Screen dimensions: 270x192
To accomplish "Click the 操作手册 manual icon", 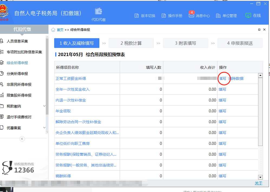I will pyautogui.click(x=164, y=16).
